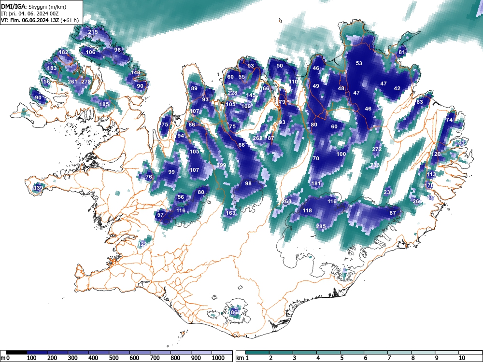
Task: Click the visibility value 70 on the map
Action: pos(316,158)
